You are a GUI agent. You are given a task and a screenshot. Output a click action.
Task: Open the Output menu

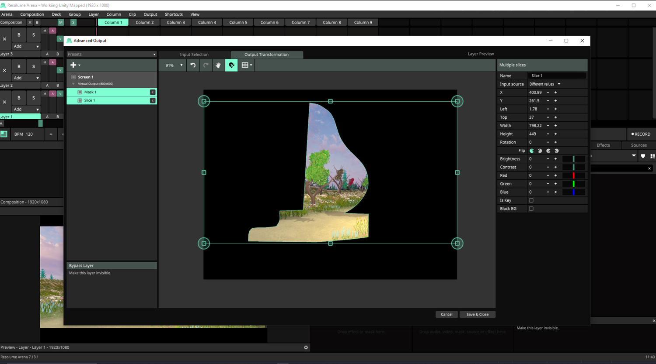[x=150, y=14]
